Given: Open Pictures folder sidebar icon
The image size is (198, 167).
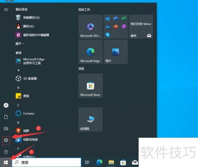Looking at the screenshot, I should pos(6,129).
